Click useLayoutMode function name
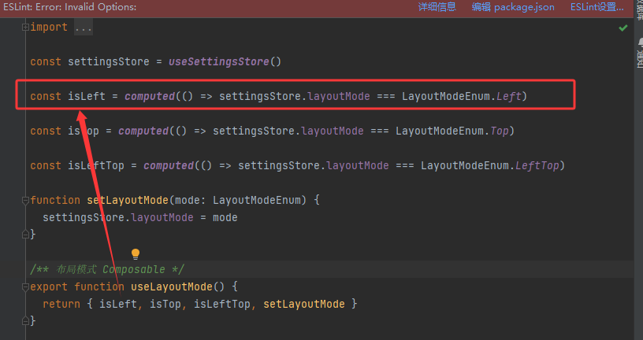The width and height of the screenshot is (643, 340). click(172, 286)
